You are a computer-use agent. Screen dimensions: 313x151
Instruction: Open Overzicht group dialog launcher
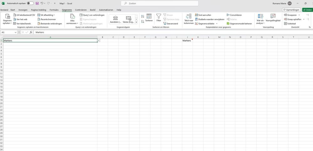310,27
